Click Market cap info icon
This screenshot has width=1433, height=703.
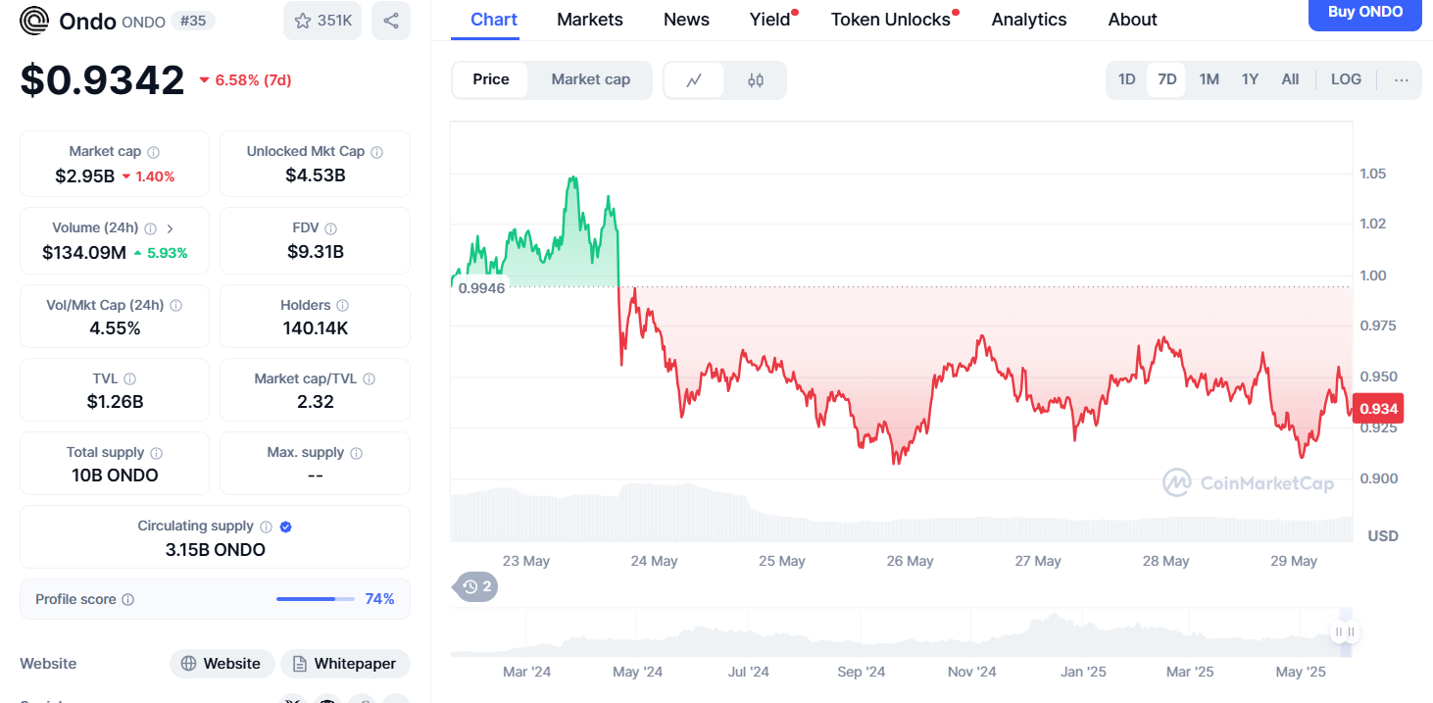tap(154, 152)
